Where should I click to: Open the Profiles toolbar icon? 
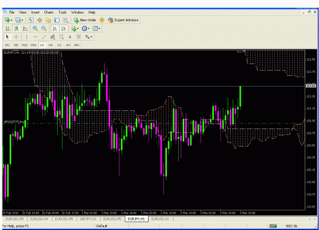pyautogui.click(x=18, y=20)
